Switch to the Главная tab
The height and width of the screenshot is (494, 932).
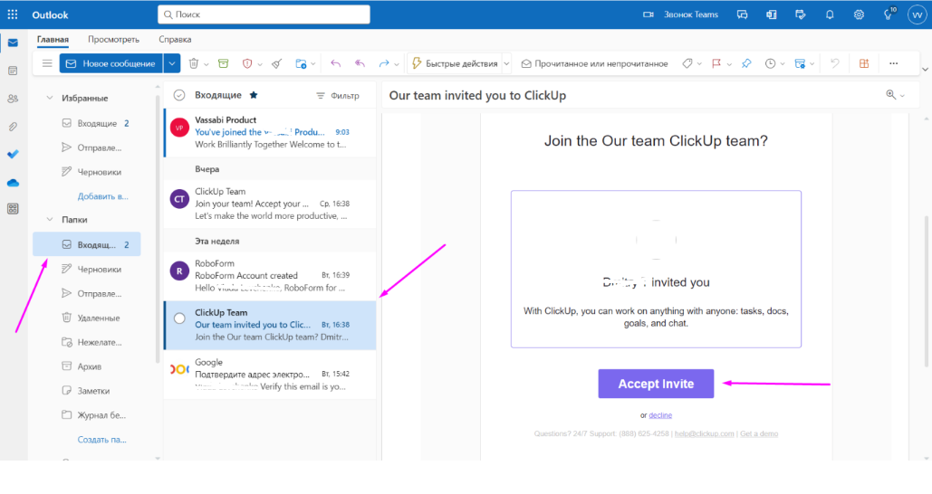[x=53, y=39]
